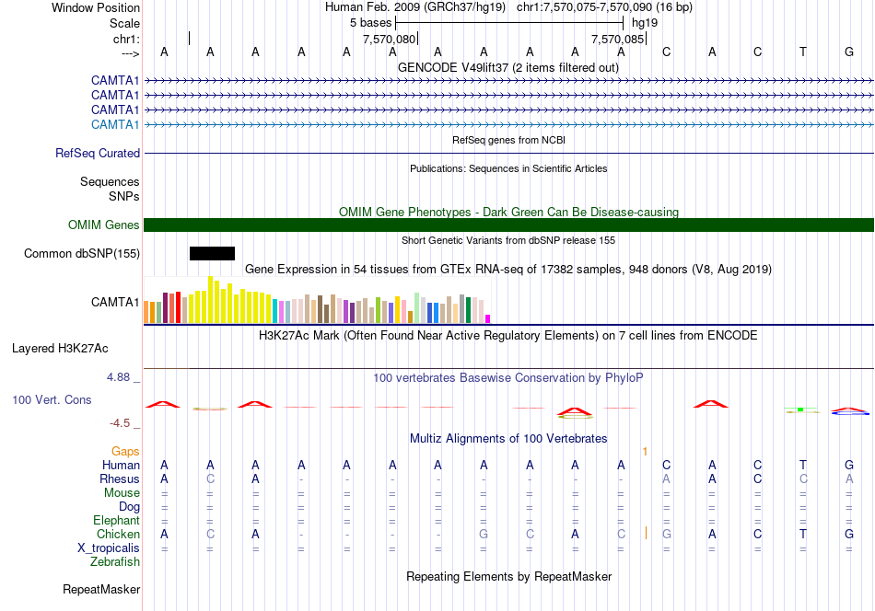Click the OMIM Gene Phenotypes track title
The height and width of the screenshot is (611, 875).
point(509,212)
